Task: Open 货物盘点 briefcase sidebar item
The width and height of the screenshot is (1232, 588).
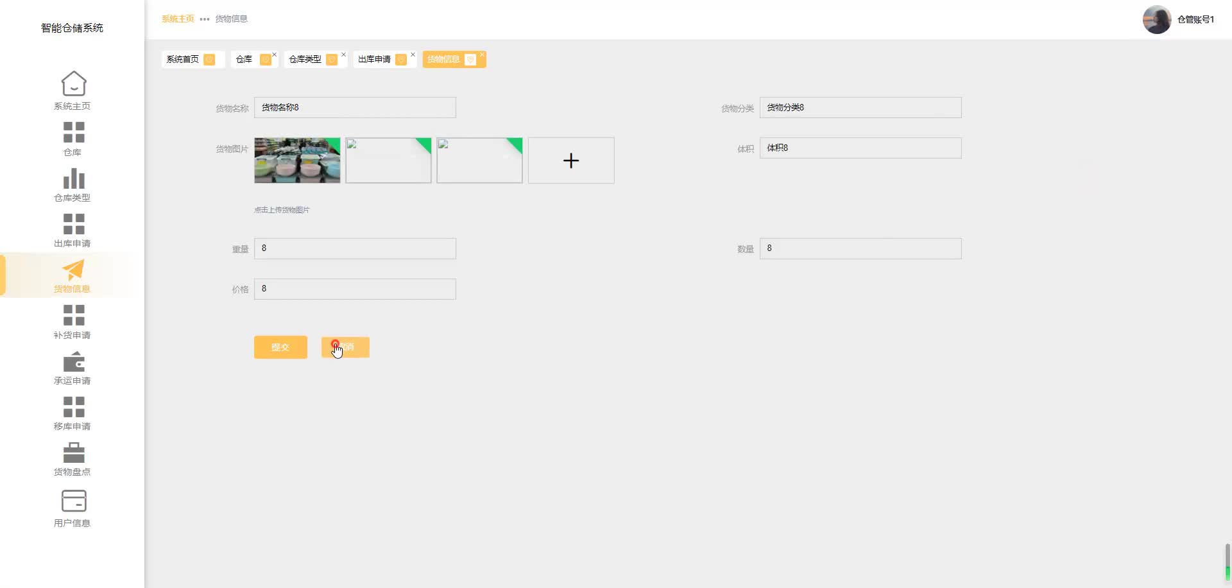Action: pos(73,458)
